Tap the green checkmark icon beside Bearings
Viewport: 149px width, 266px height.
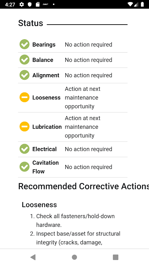click(x=25, y=44)
